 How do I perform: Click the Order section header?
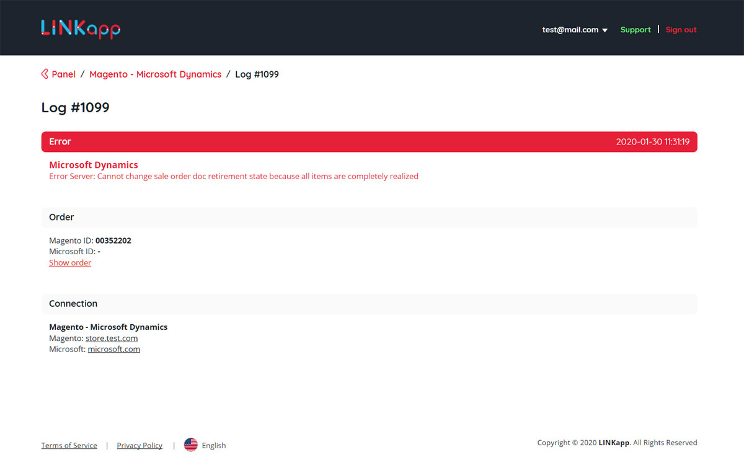point(369,217)
